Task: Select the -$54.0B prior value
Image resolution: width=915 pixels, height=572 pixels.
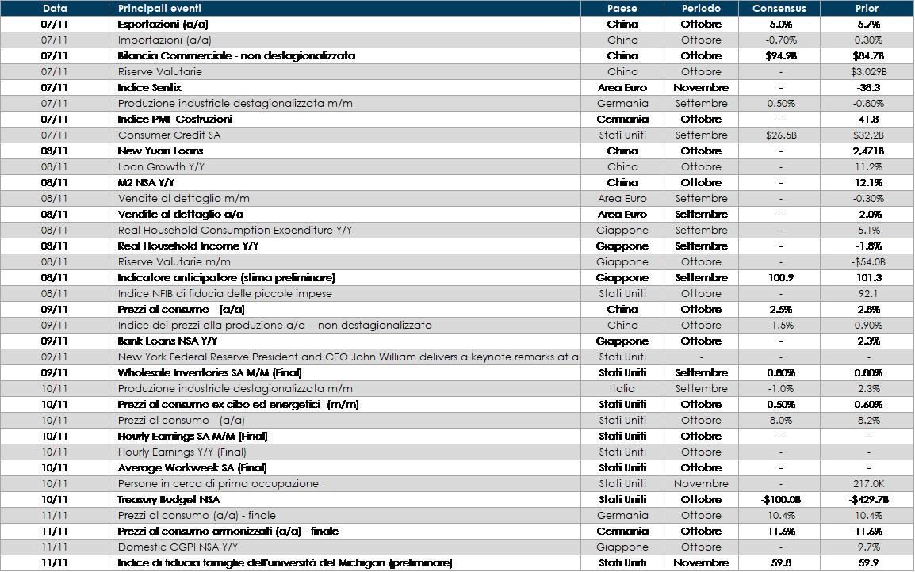Action: (x=868, y=262)
